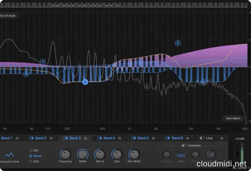The width and height of the screenshot is (251, 171).
Task: Enable the Live switch
Action: pyautogui.click(x=202, y=138)
